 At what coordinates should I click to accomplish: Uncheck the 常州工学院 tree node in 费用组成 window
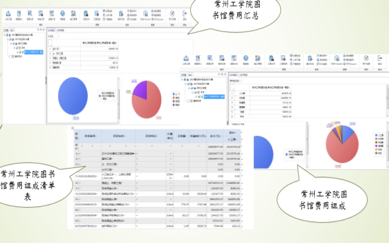[x=192, y=88]
